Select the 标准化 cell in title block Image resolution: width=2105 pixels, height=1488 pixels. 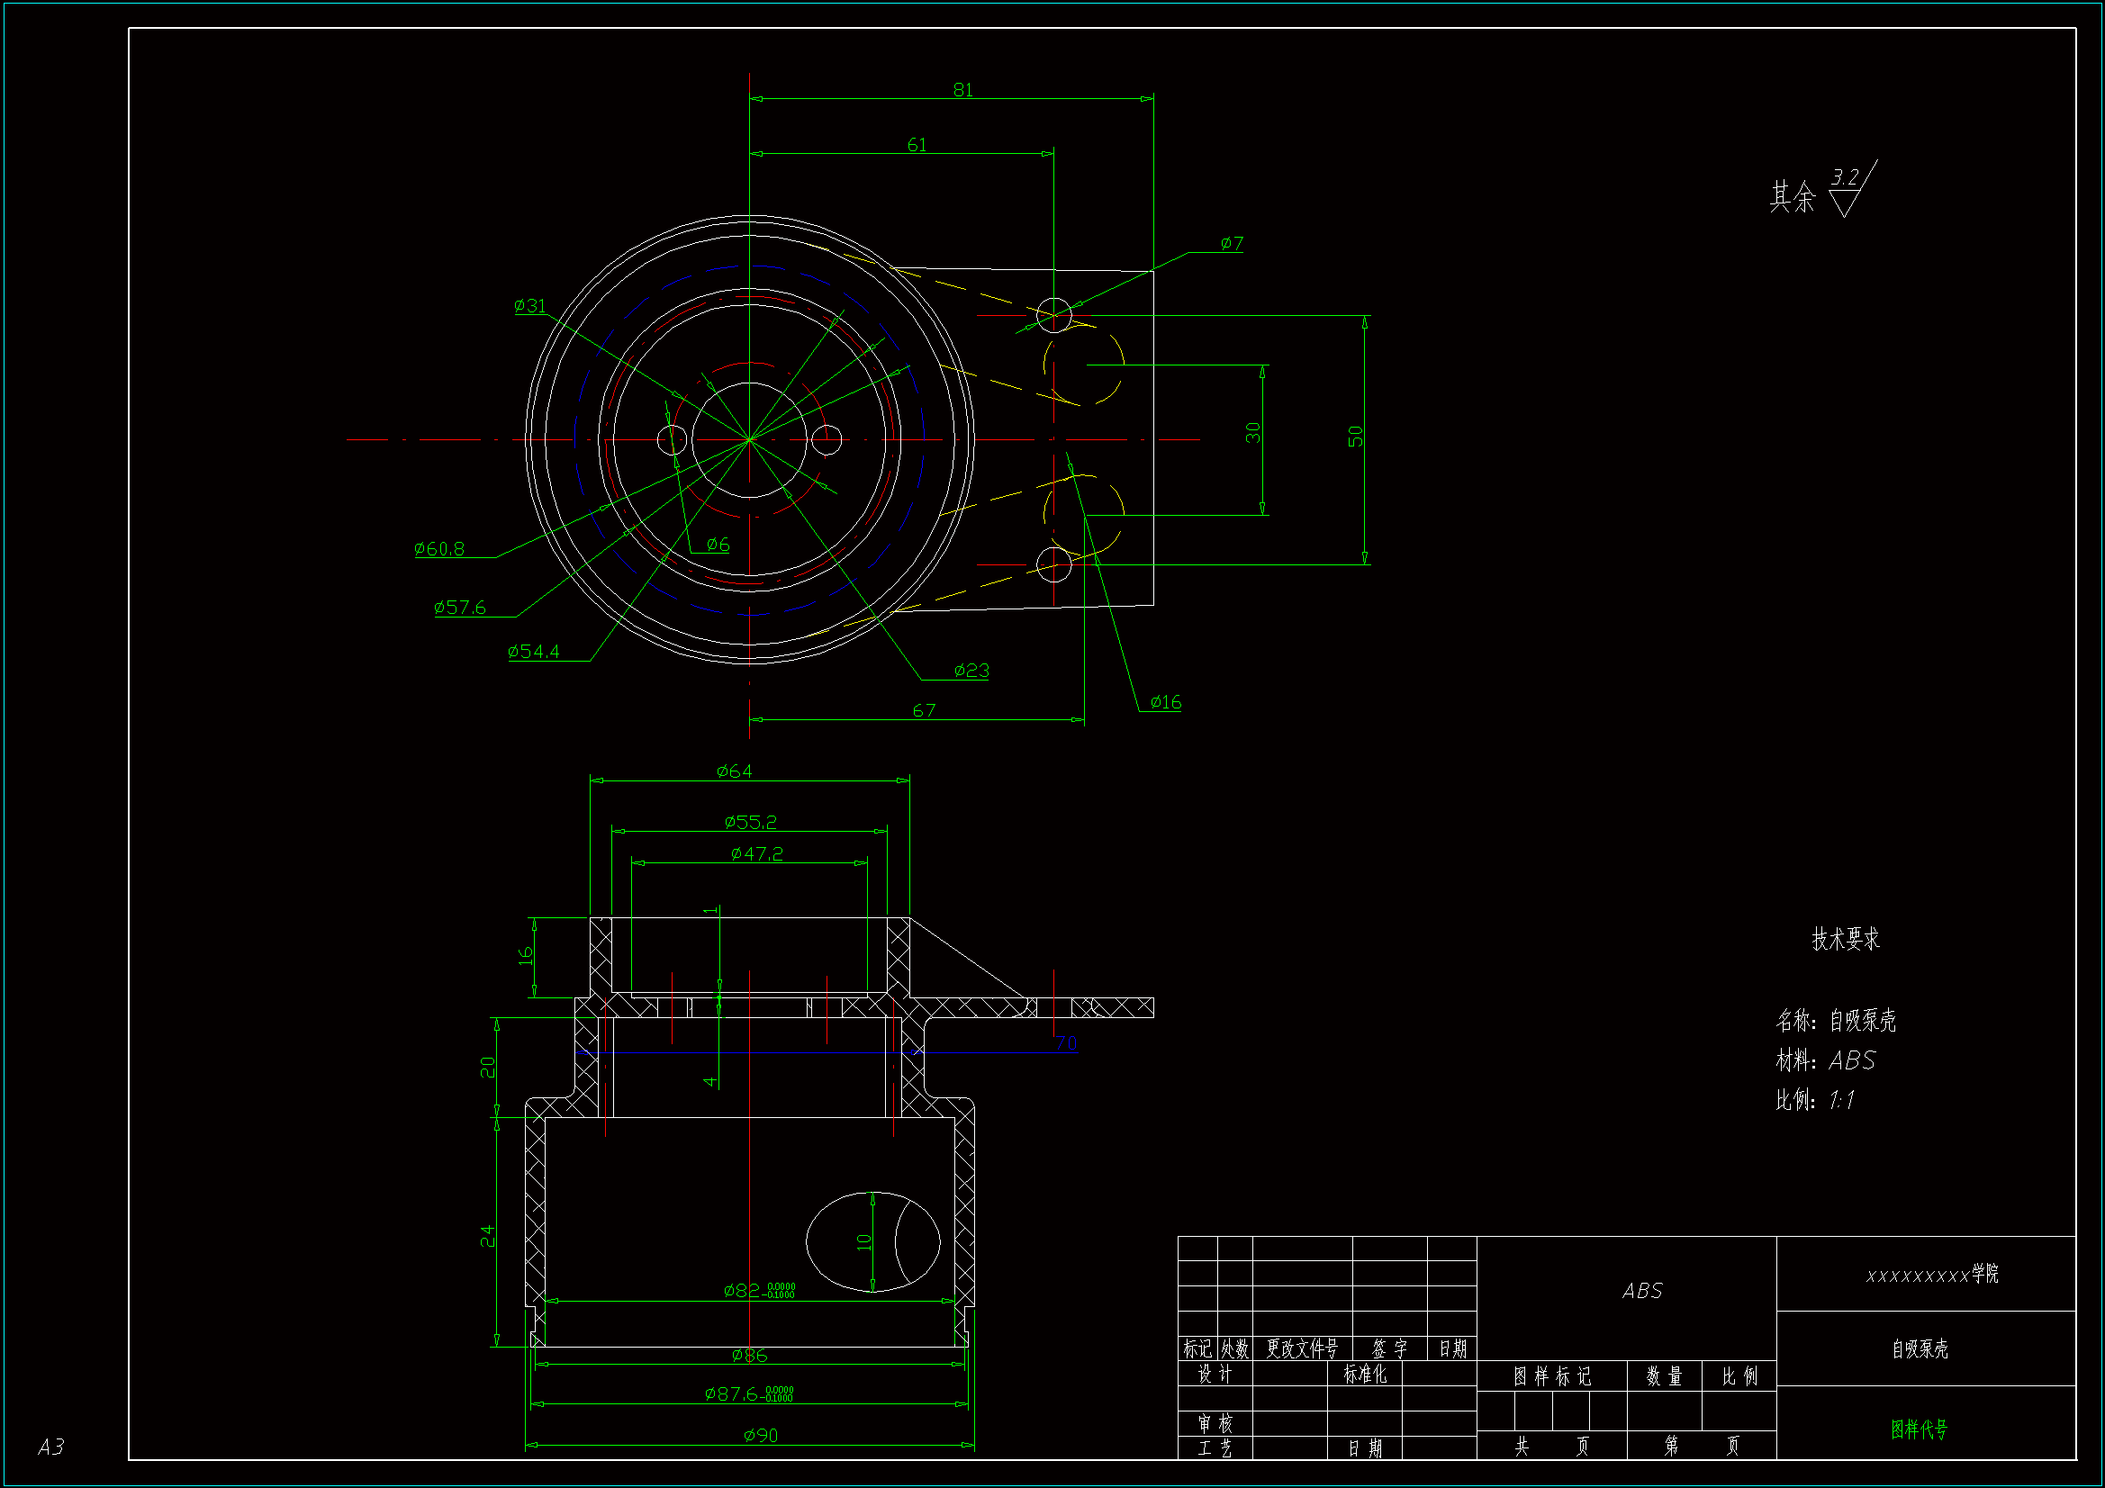[1364, 1375]
